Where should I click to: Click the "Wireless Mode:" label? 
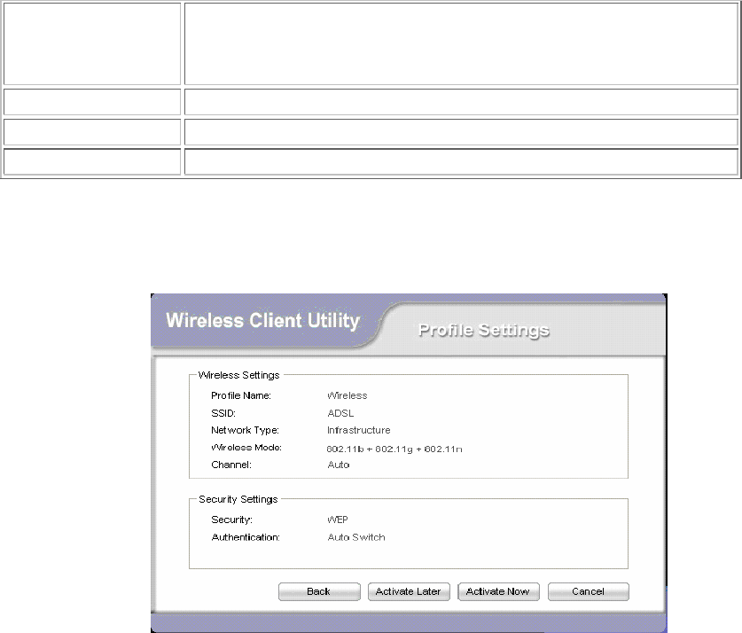click(x=246, y=447)
